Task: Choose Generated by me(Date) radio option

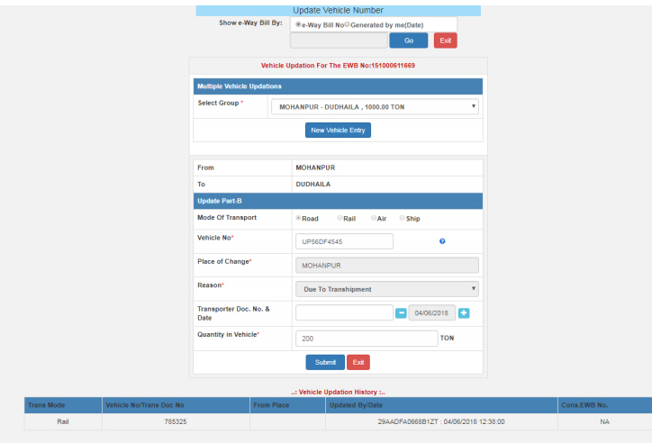Action: [x=348, y=24]
